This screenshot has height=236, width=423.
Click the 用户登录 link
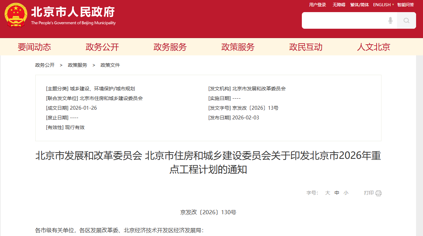[x=317, y=5]
